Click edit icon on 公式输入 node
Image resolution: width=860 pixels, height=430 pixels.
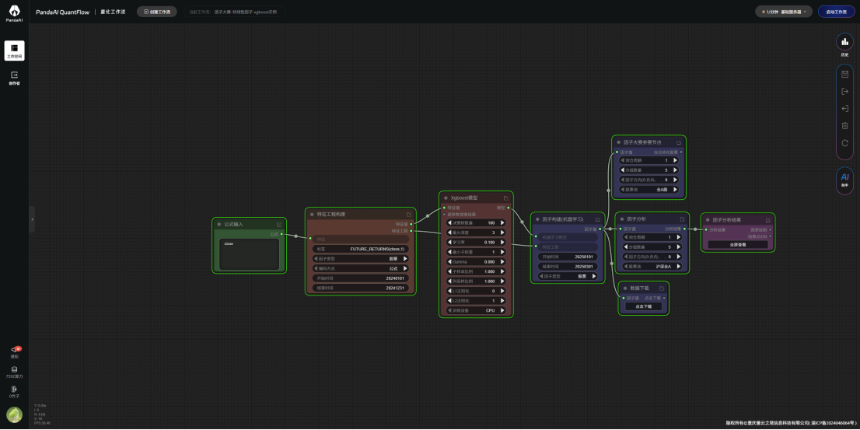(279, 224)
